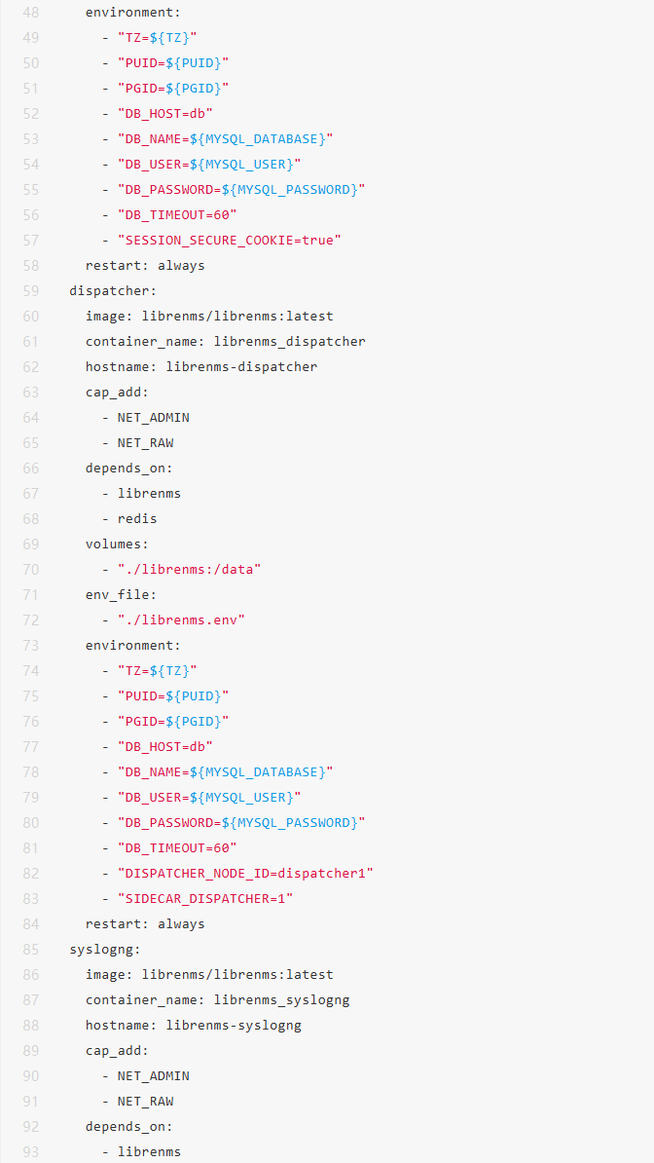654x1163 pixels.
Task: Click the "./librenms:/data" volume string
Action: [x=189, y=569]
